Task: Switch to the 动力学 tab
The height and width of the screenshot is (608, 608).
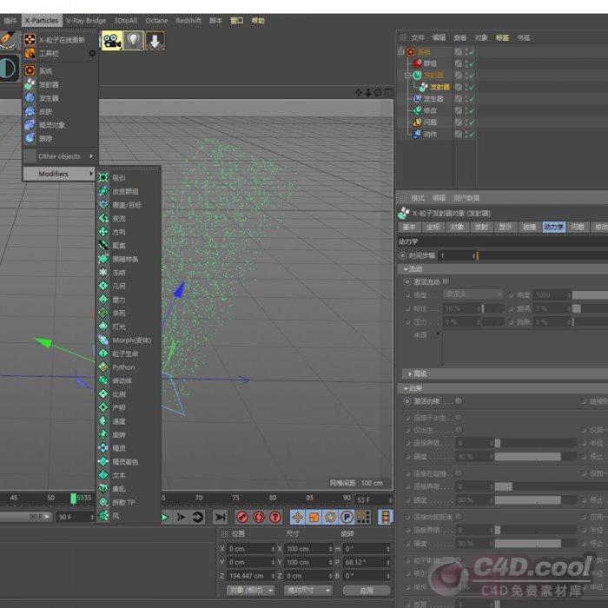Action: (x=553, y=227)
